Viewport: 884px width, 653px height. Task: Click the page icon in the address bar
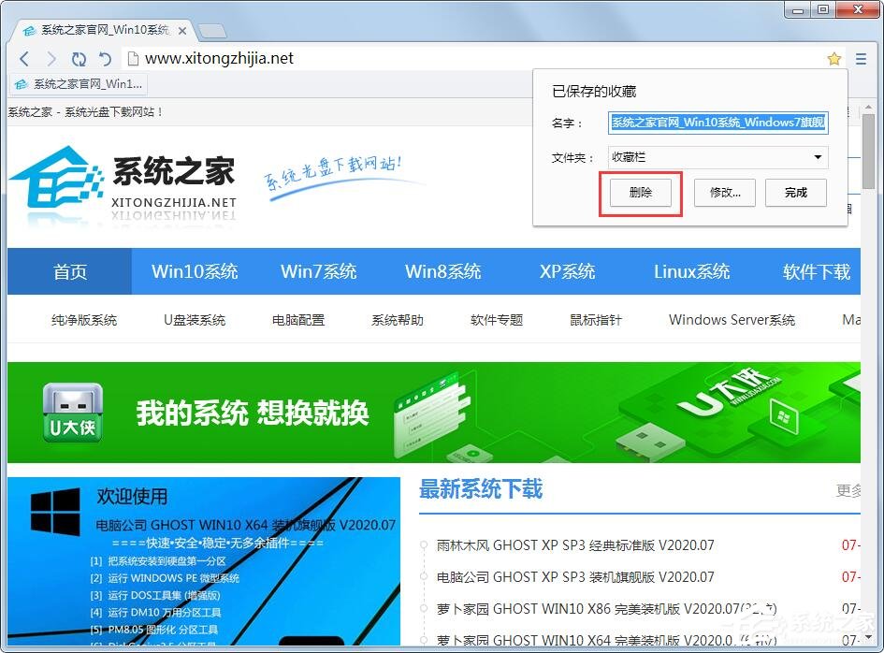tap(134, 58)
